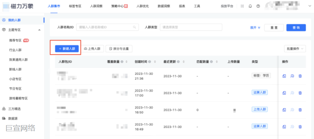Delete the 上传人群 row via trash icon
The width and height of the screenshot is (314, 139).
click(x=300, y=110)
